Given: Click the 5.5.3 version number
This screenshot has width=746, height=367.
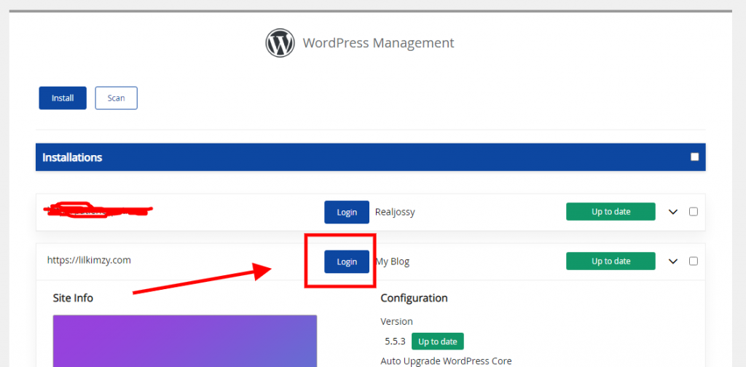Looking at the screenshot, I should coord(395,342).
